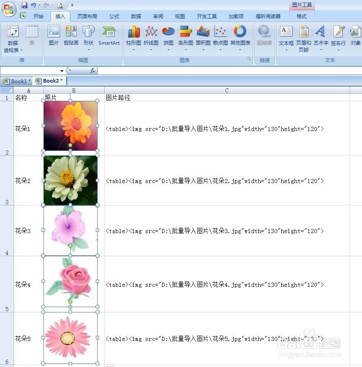Screen dimensions: 362x367
Task: Select the pink rose picture (花朵4)
Action: [70, 281]
